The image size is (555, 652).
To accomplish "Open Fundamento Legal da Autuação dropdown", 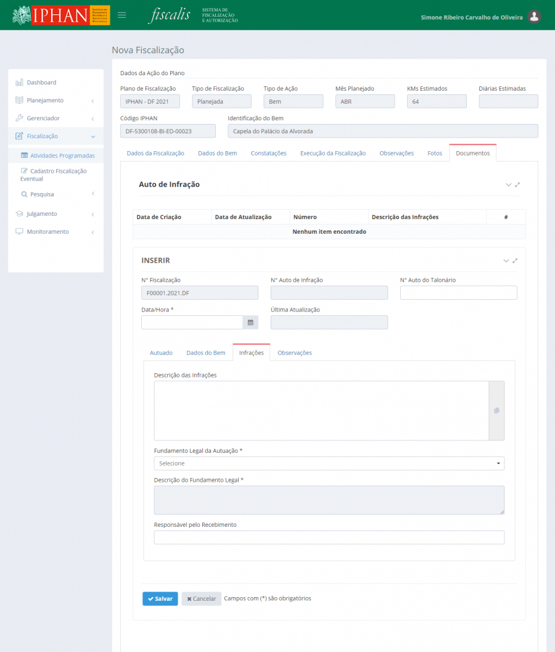I will pyautogui.click(x=329, y=463).
